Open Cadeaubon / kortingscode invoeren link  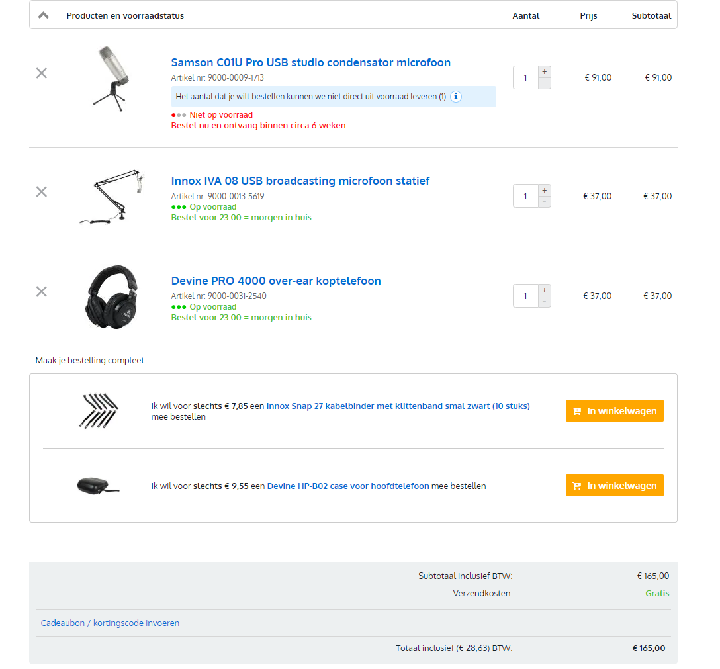click(110, 623)
